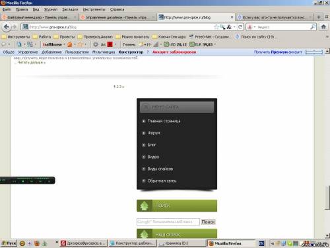The image size is (330, 248).
Task: Open the Конструктор link in admin bar
Action: 131,52
